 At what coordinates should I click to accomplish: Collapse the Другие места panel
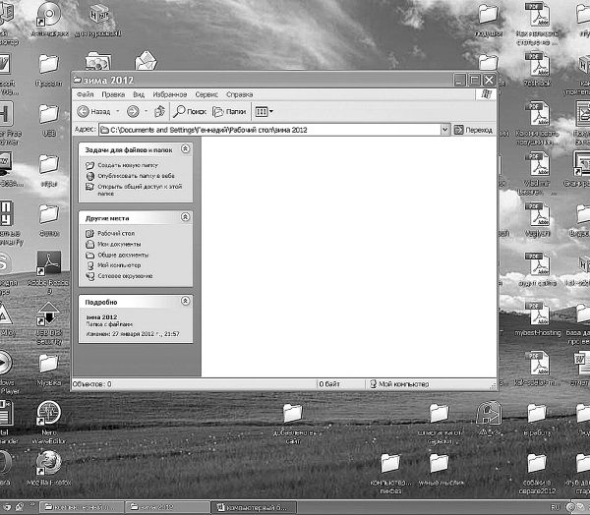click(x=186, y=216)
